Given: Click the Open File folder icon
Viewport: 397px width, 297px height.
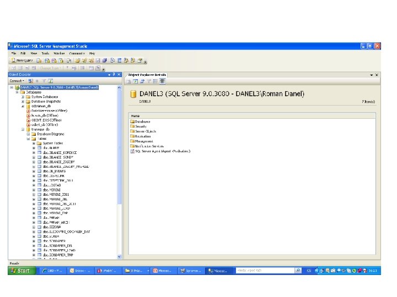Looking at the screenshot, I should click(78, 61).
